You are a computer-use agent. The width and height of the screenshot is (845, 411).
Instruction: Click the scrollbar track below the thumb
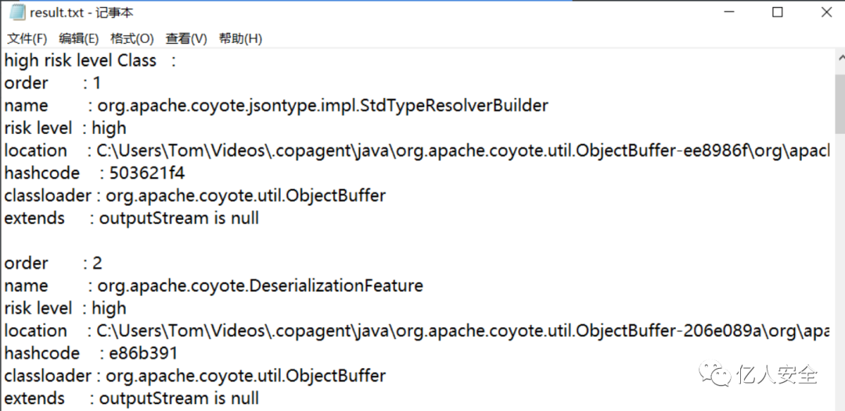point(840,269)
